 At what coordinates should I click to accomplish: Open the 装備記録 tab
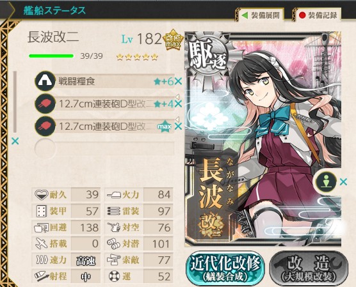[317, 15]
